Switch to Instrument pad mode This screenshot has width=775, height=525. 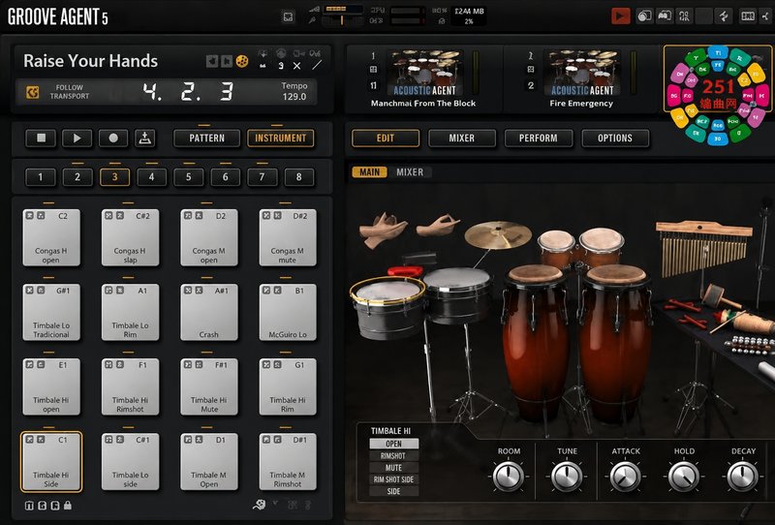[280, 139]
